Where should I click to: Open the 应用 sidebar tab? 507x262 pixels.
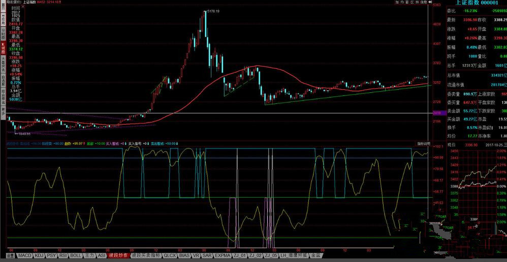point(3,19)
